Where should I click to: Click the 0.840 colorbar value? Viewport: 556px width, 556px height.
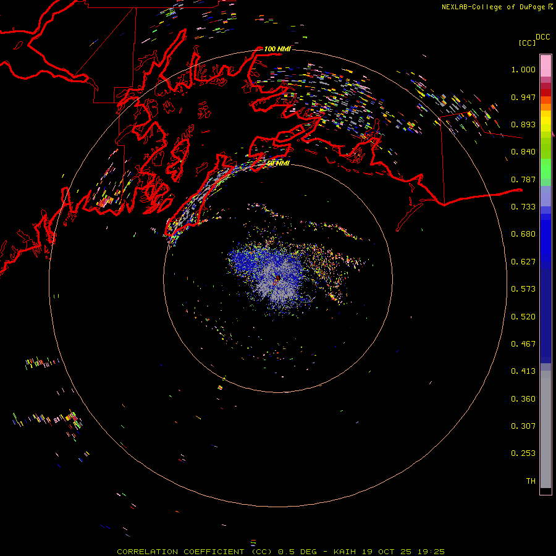click(x=523, y=152)
